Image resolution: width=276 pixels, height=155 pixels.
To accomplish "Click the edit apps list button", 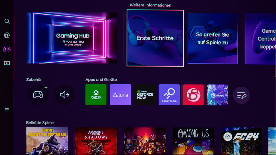I will [x=241, y=95].
